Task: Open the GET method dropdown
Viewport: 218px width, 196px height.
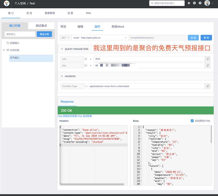Action: [x=66, y=38]
